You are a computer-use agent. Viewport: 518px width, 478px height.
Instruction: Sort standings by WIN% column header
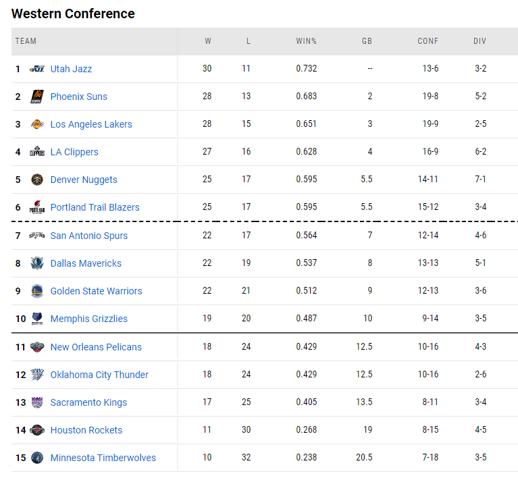[x=306, y=41]
